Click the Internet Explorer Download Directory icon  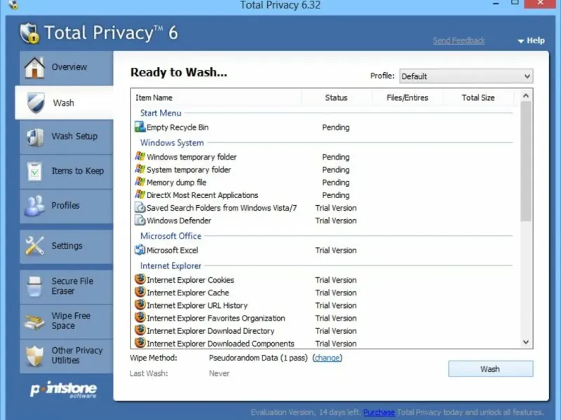tap(140, 330)
